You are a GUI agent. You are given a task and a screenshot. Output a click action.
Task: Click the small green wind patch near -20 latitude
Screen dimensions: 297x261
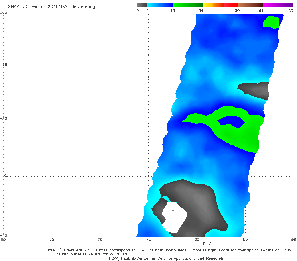[271, 22]
